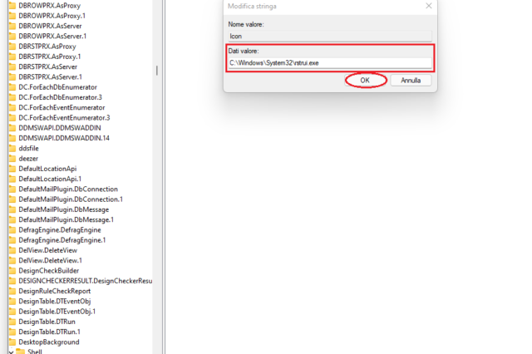Screen dimensions: 532x354
Task: Select DBRSTPRX.AsProxy.1 key
Action: 50,57
